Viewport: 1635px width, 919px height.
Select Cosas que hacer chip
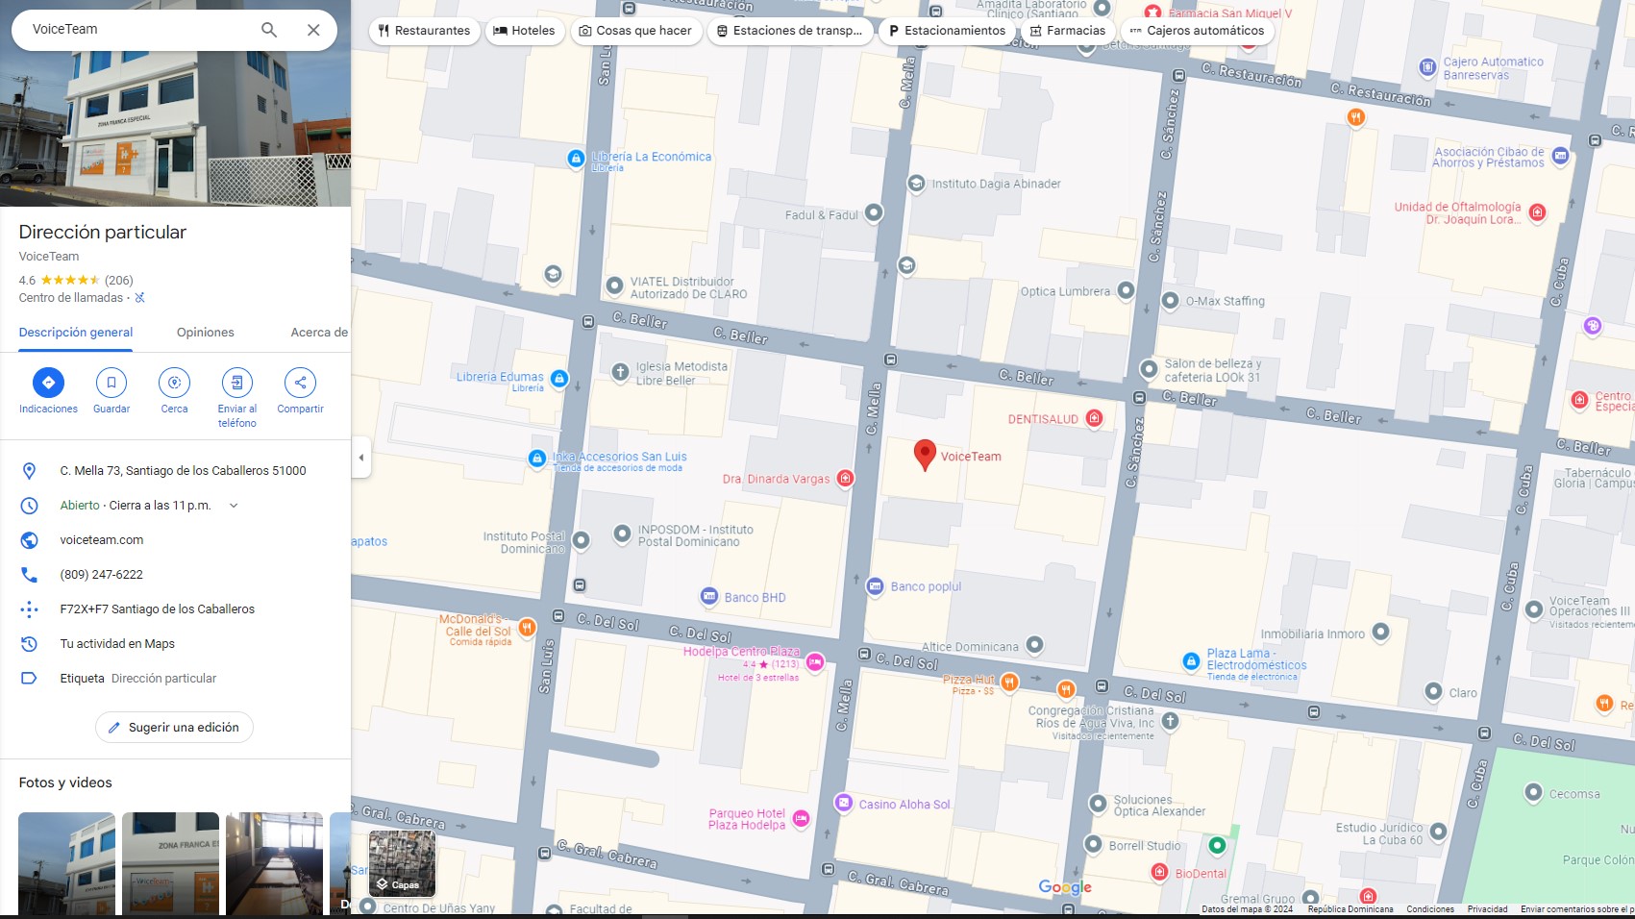[635, 31]
